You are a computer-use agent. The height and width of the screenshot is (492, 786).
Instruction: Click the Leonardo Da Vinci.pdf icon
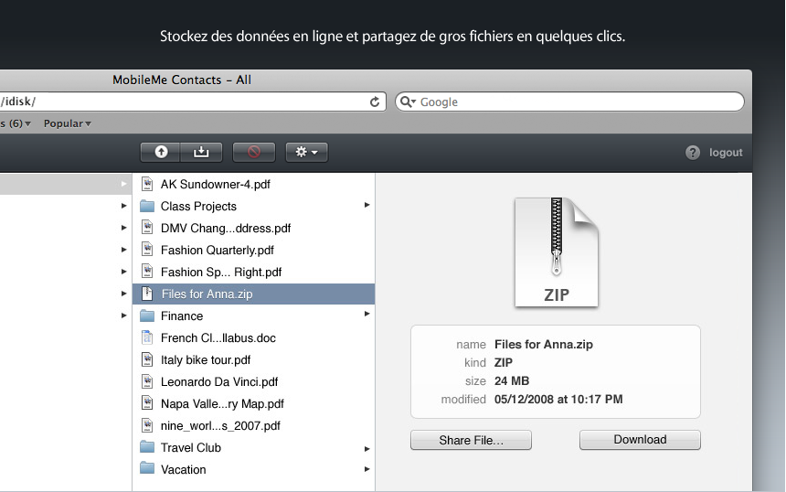point(147,381)
